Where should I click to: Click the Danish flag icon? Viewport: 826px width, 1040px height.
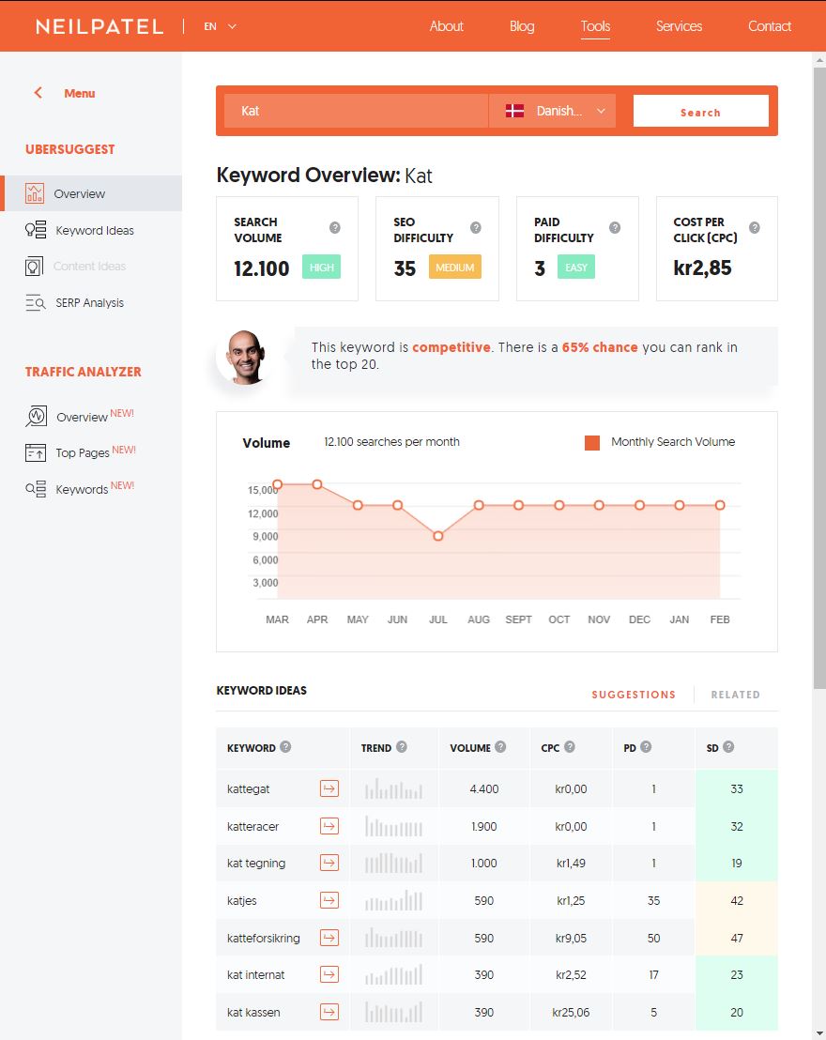[514, 111]
